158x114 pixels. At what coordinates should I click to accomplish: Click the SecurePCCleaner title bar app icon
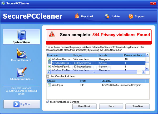(x=3, y=3)
